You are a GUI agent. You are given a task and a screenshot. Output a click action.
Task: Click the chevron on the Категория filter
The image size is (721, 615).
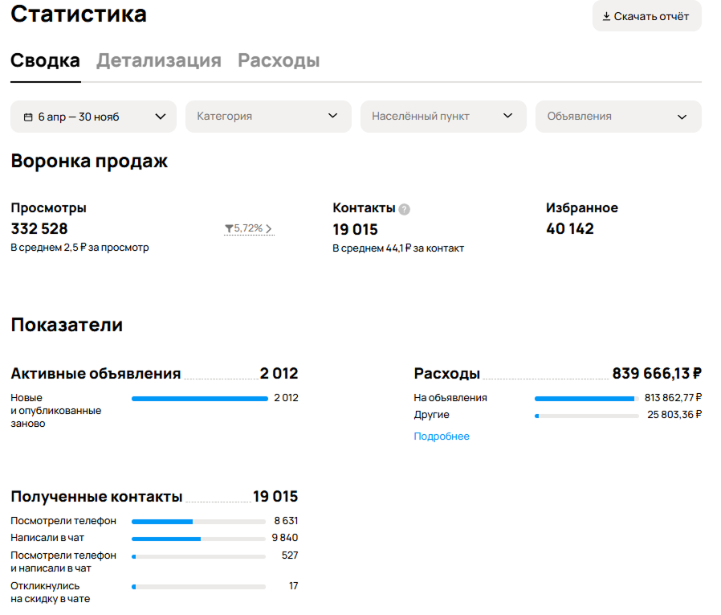click(332, 116)
